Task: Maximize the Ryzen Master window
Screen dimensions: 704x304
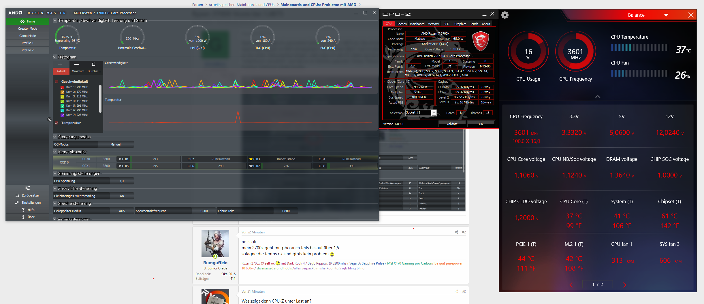Action: 365,13
